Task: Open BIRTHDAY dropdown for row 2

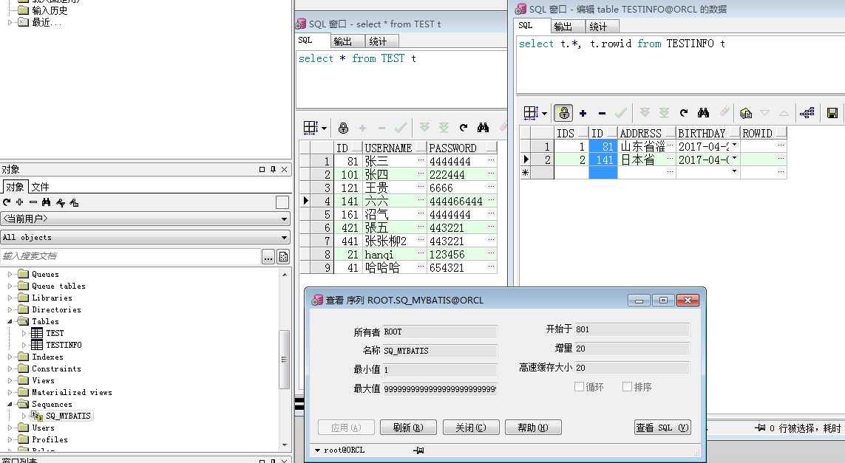Action: pyautogui.click(x=735, y=158)
